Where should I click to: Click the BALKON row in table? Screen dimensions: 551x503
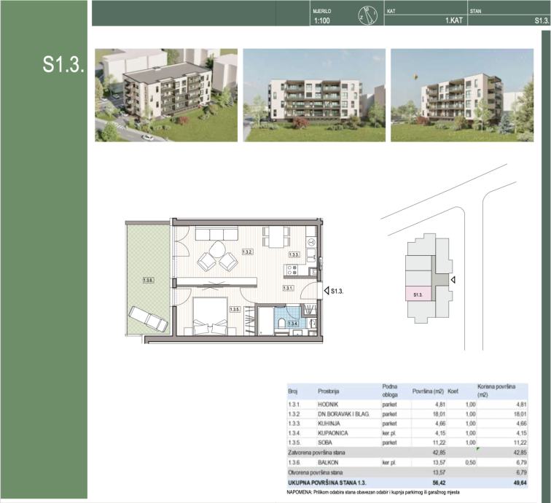[407, 463]
